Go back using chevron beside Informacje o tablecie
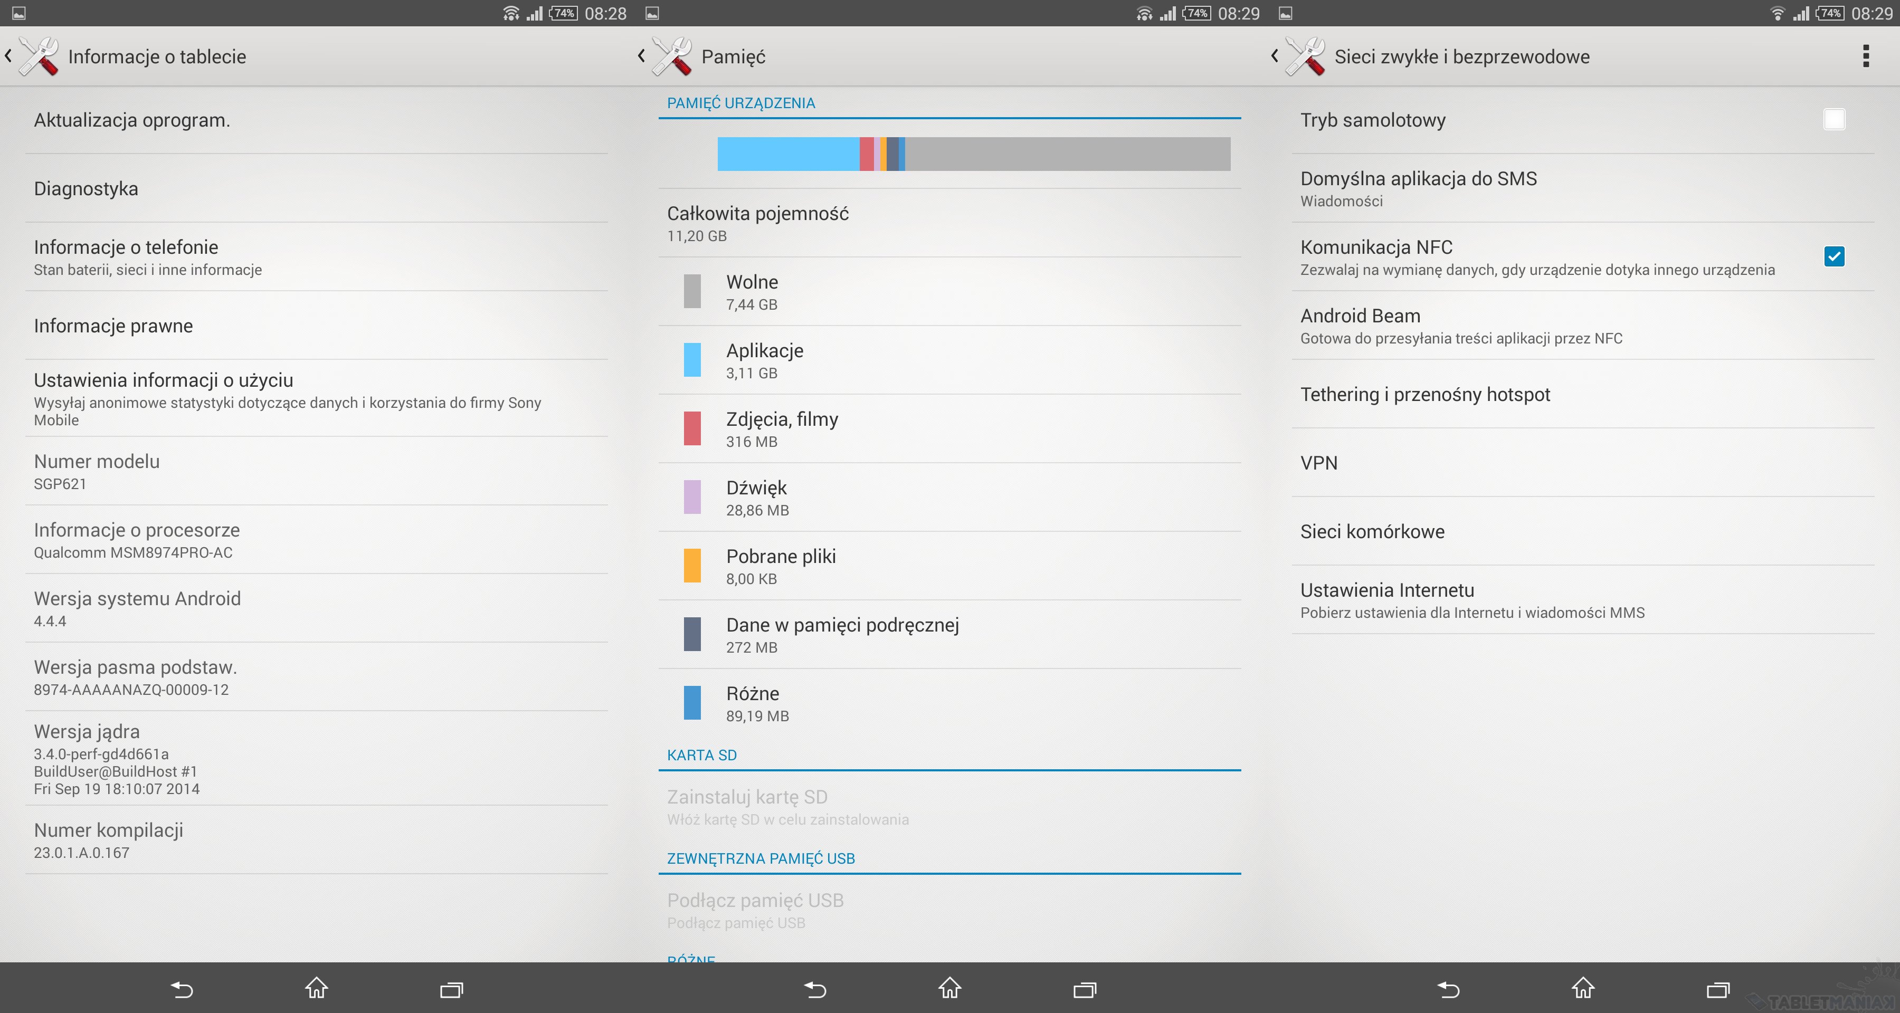This screenshot has width=1900, height=1013. [x=8, y=56]
